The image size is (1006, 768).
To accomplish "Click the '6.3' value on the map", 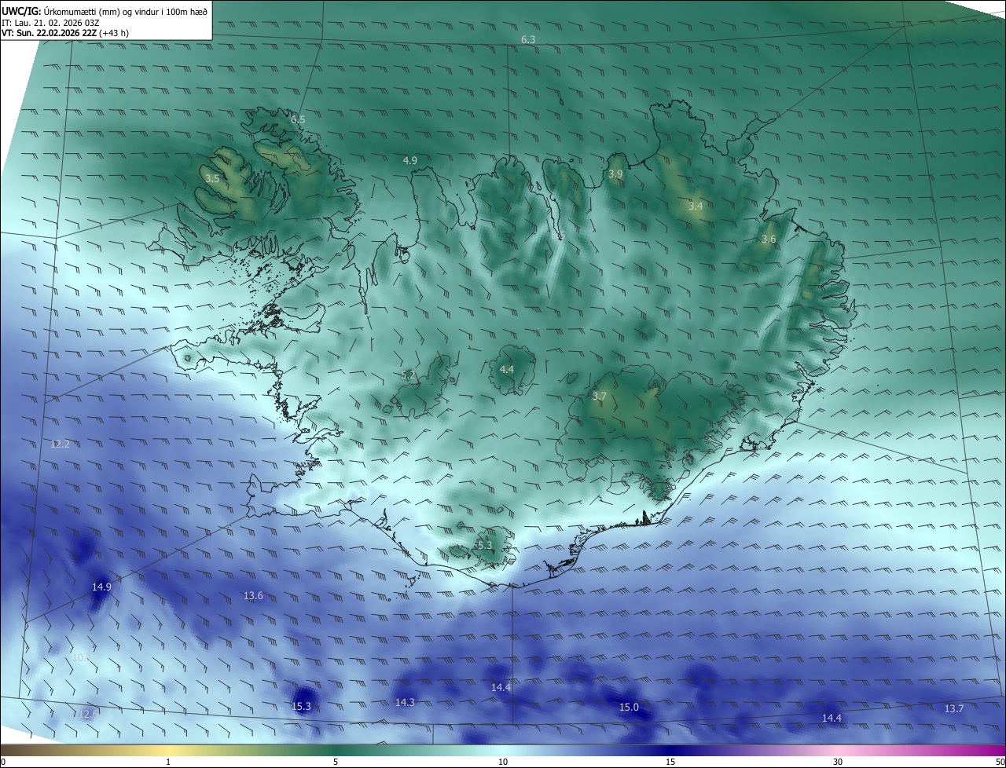I will pyautogui.click(x=528, y=39).
